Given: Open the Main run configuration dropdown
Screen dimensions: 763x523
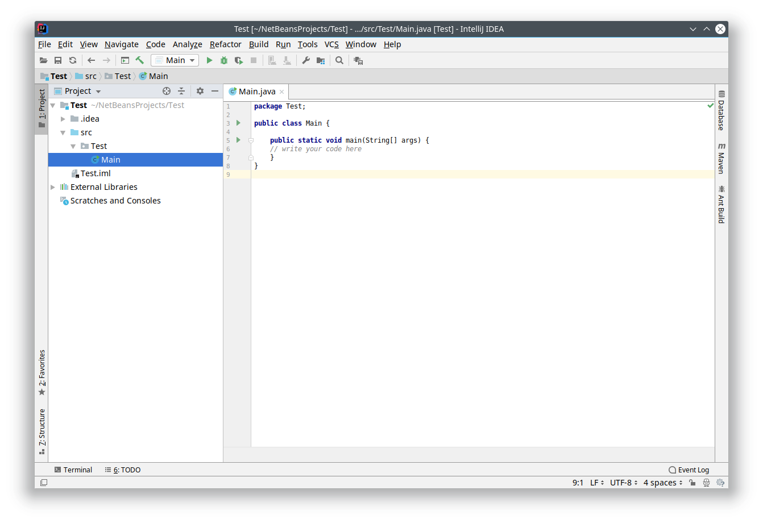Looking at the screenshot, I should coord(175,60).
